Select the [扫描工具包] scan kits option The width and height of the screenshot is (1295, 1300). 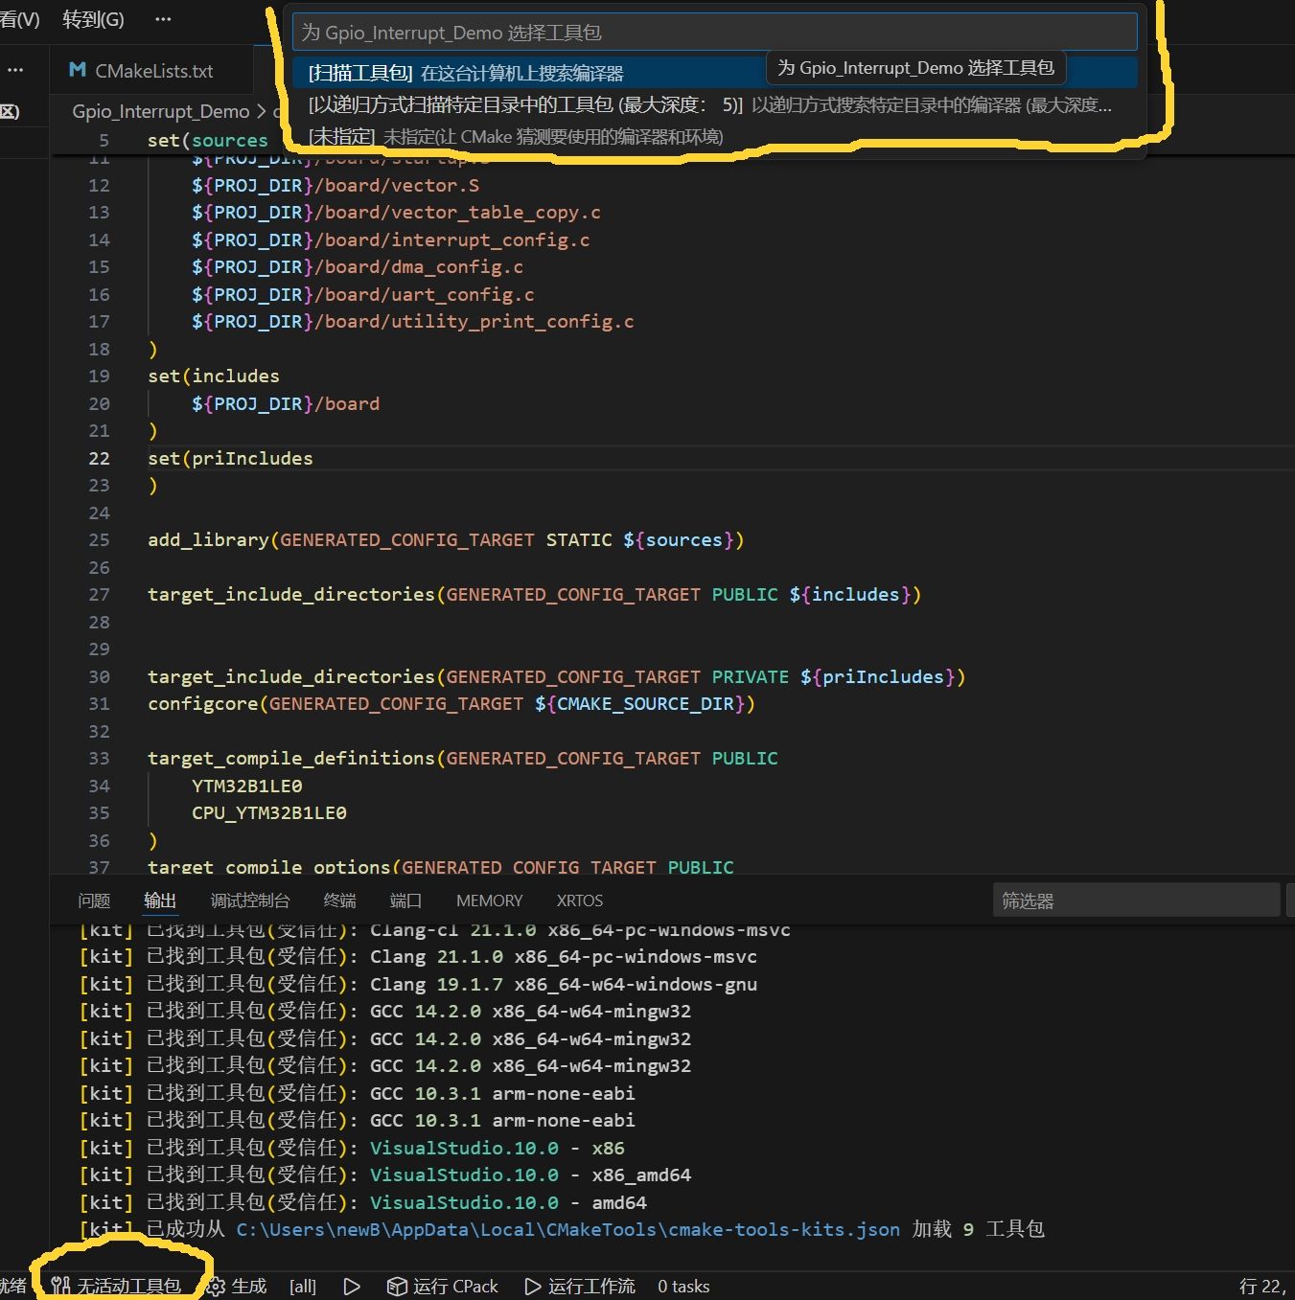coord(465,73)
